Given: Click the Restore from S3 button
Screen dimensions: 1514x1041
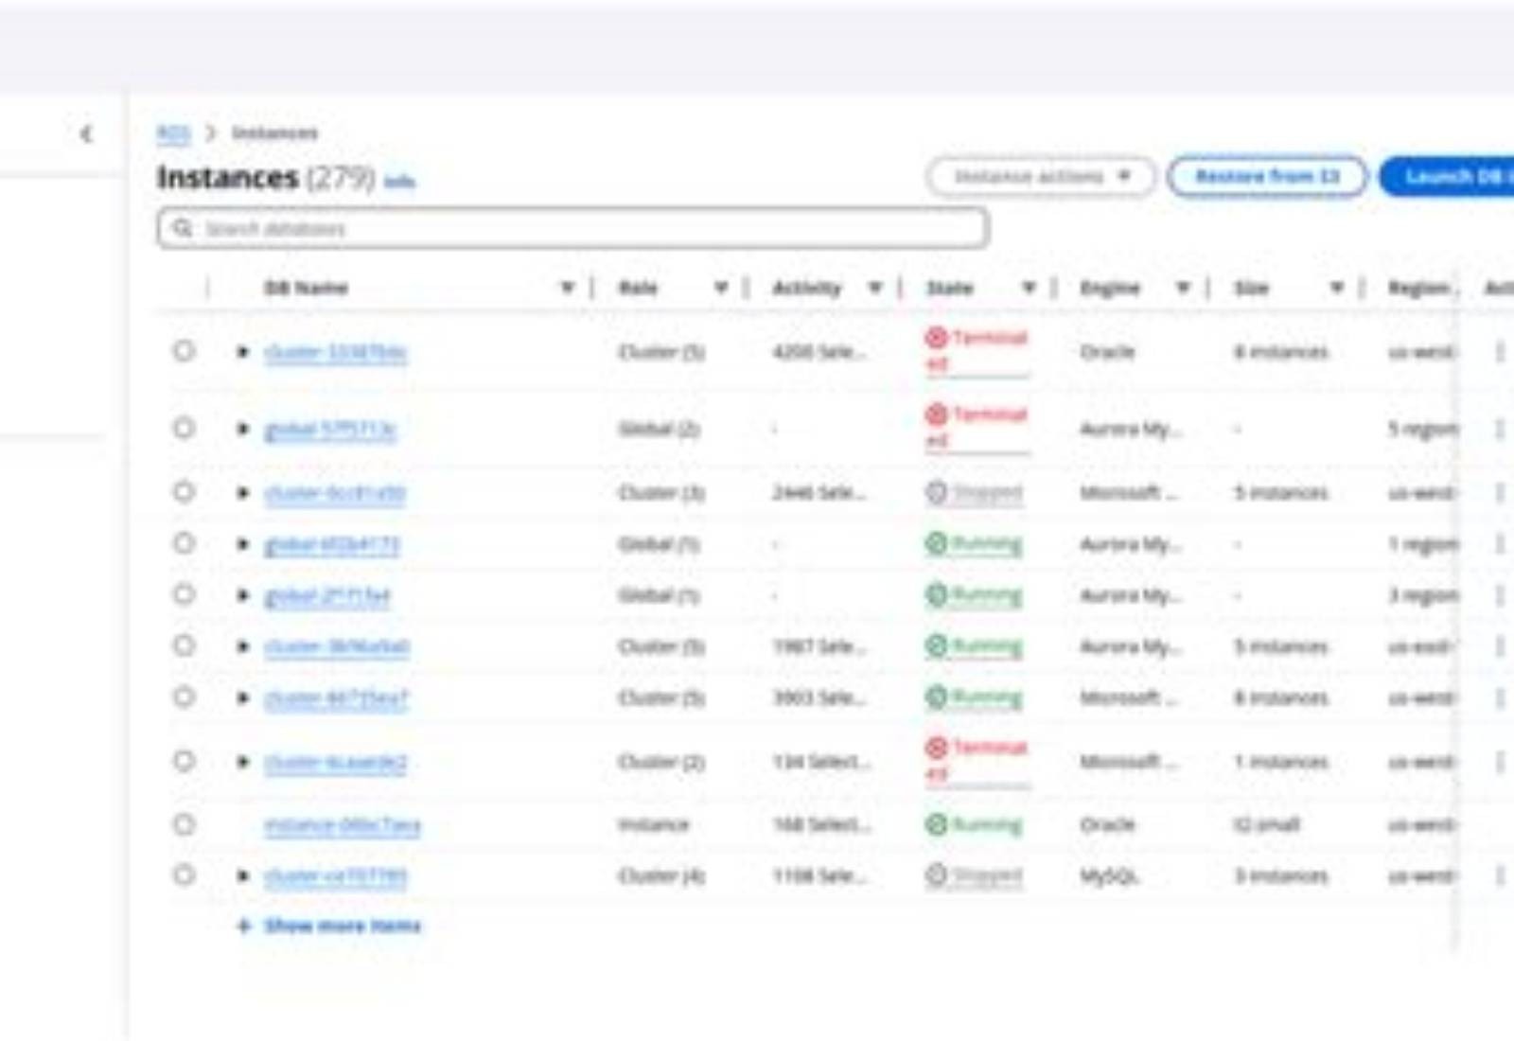Looking at the screenshot, I should pos(1267,177).
